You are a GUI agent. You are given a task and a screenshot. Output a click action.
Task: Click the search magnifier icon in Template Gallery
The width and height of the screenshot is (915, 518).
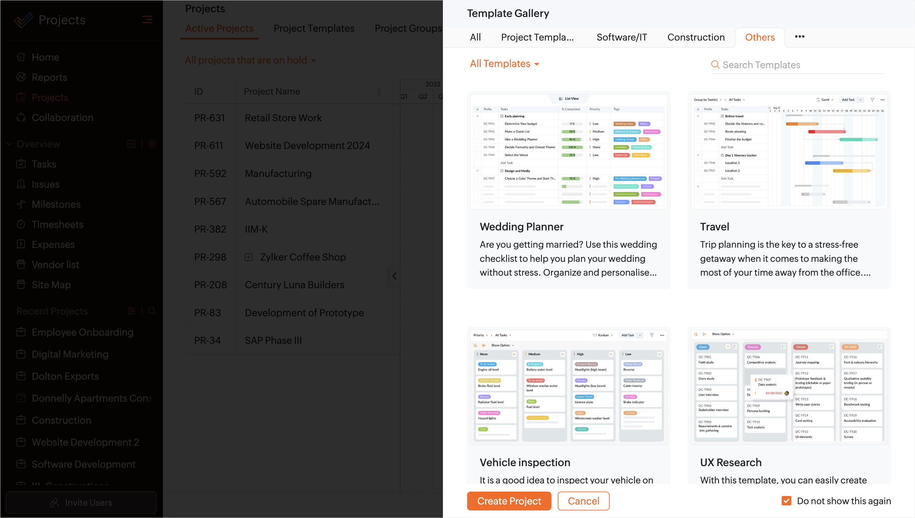[x=715, y=64]
